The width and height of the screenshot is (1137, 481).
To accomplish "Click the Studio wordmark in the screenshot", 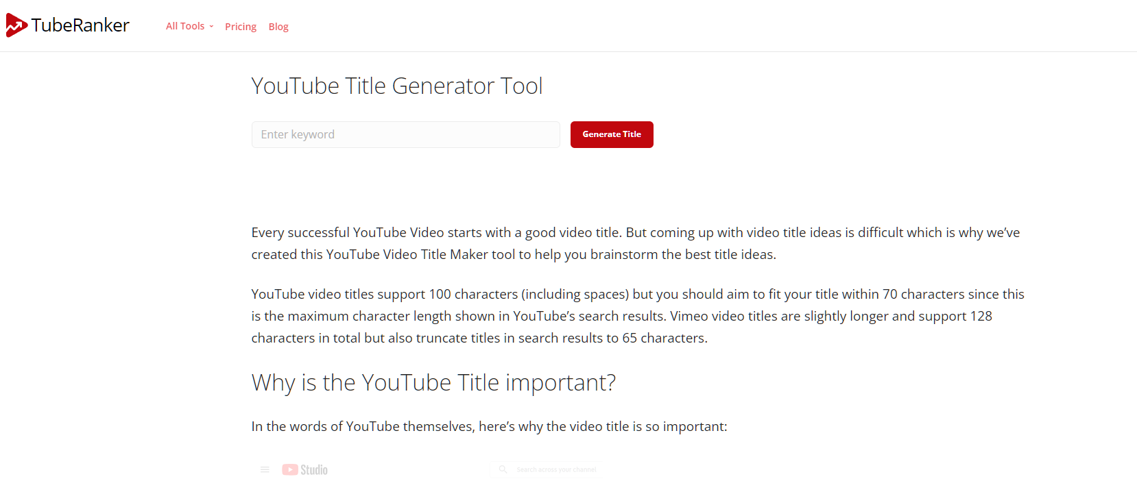I will (314, 469).
